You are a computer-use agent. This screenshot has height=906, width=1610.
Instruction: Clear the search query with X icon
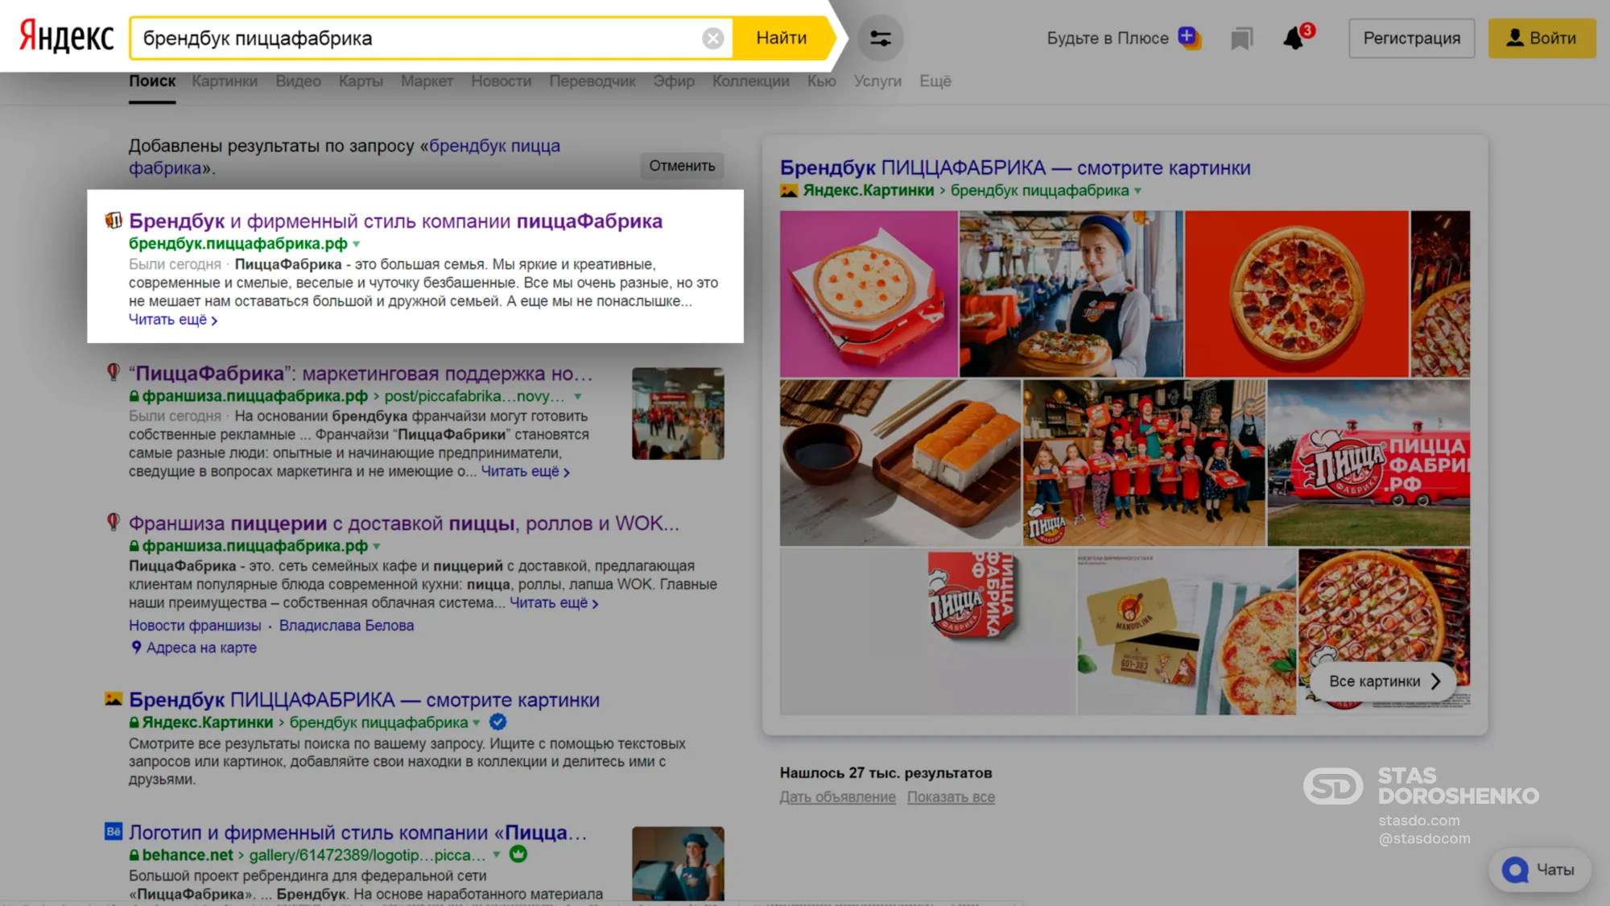pos(712,38)
